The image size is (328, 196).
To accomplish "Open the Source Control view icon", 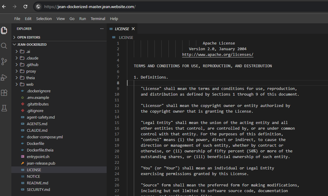I will click(4, 62).
